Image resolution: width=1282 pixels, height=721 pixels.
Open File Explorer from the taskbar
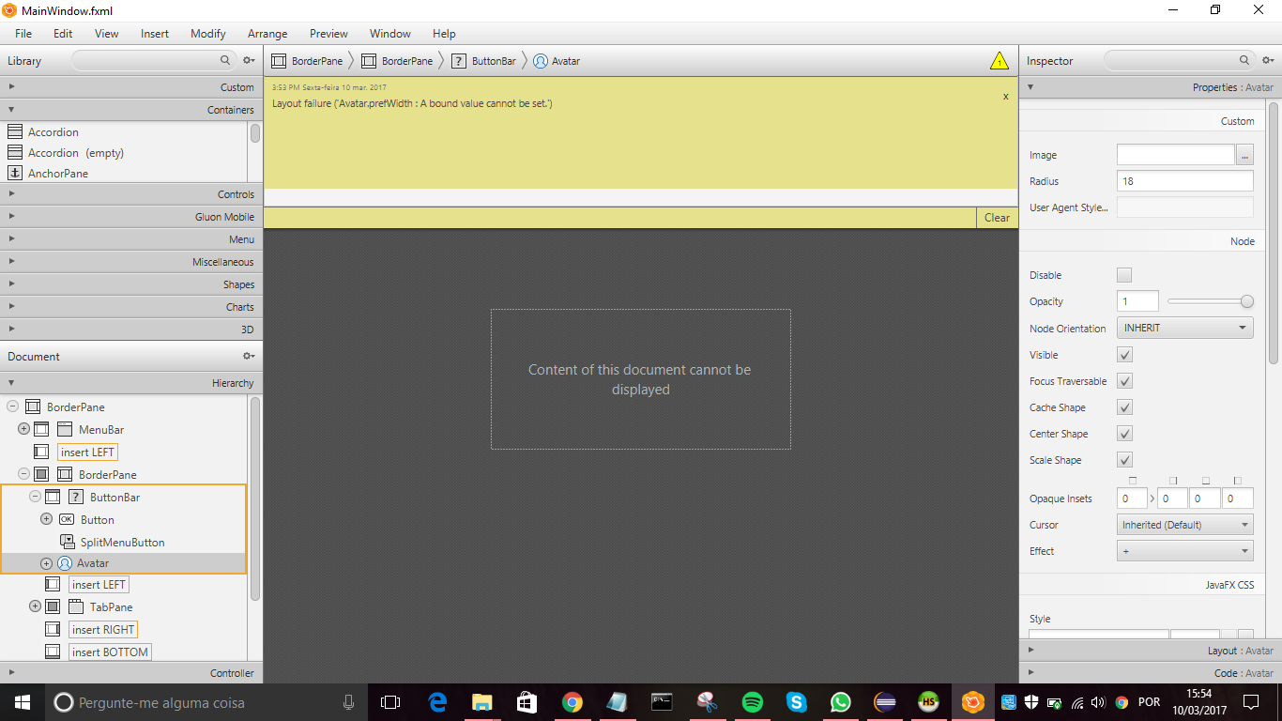click(x=481, y=702)
